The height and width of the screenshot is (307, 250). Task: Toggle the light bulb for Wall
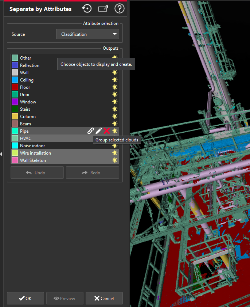115,72
